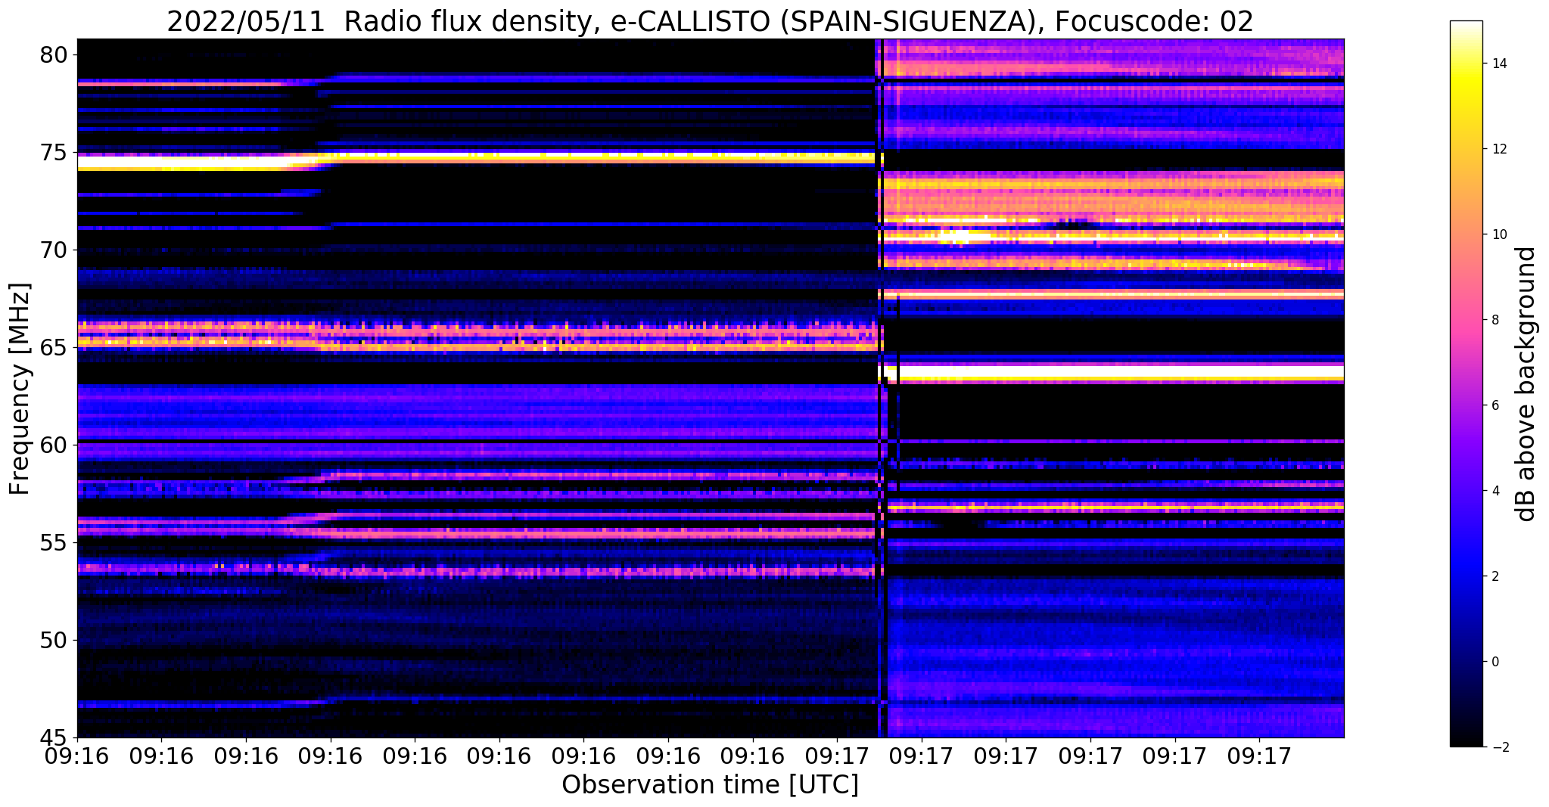Screen dimensions: 1549x807
Task: Click the 'Frequency [MHz]' y-axis label
Action: coord(20,390)
